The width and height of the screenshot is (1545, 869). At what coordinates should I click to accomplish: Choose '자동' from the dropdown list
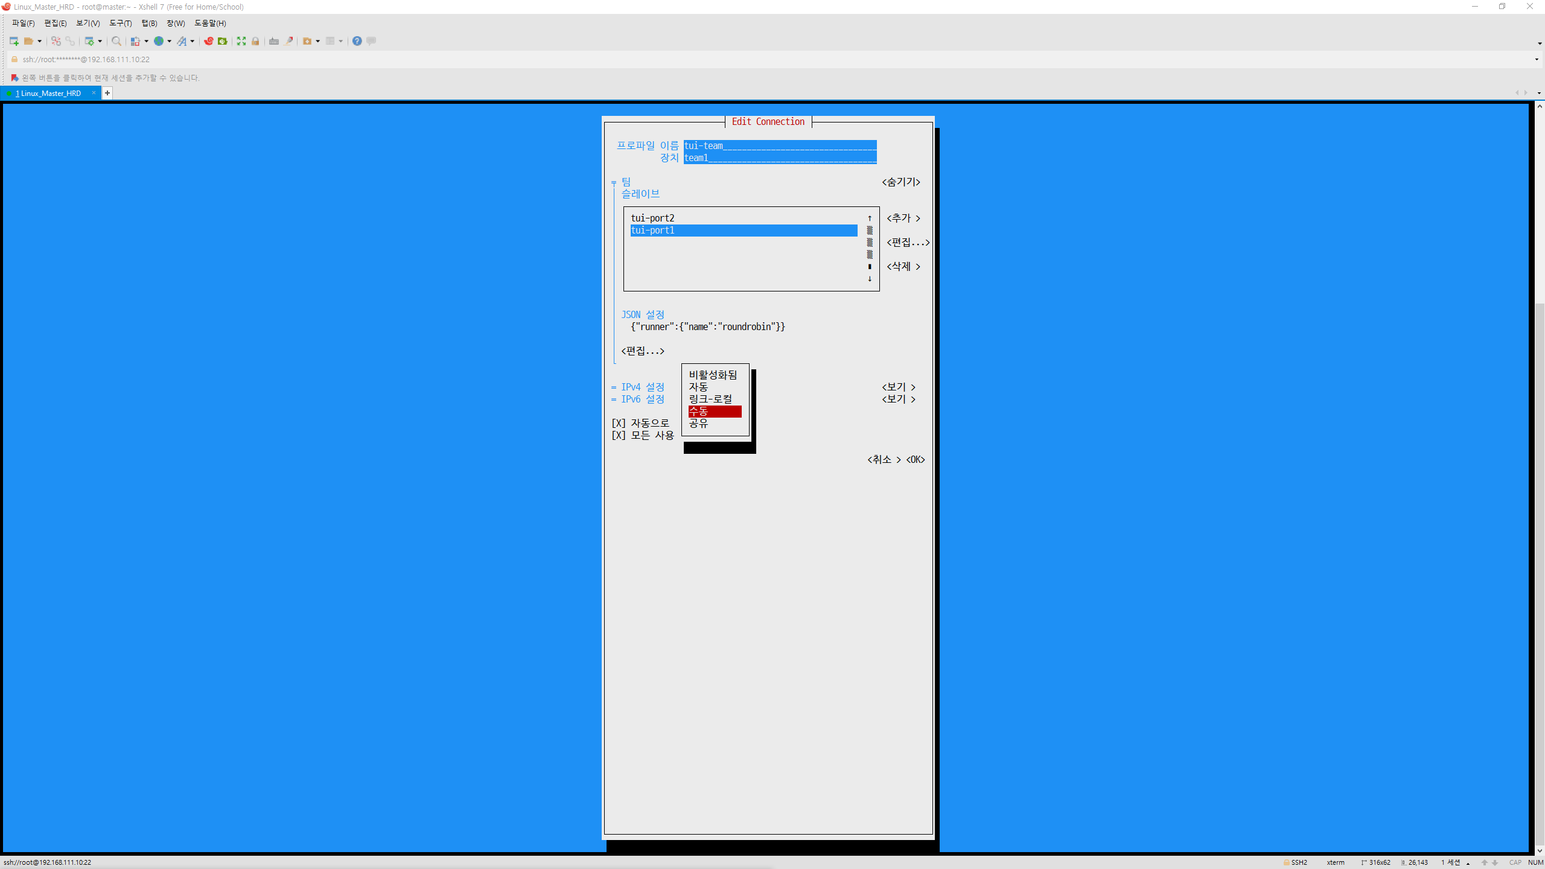tap(698, 387)
